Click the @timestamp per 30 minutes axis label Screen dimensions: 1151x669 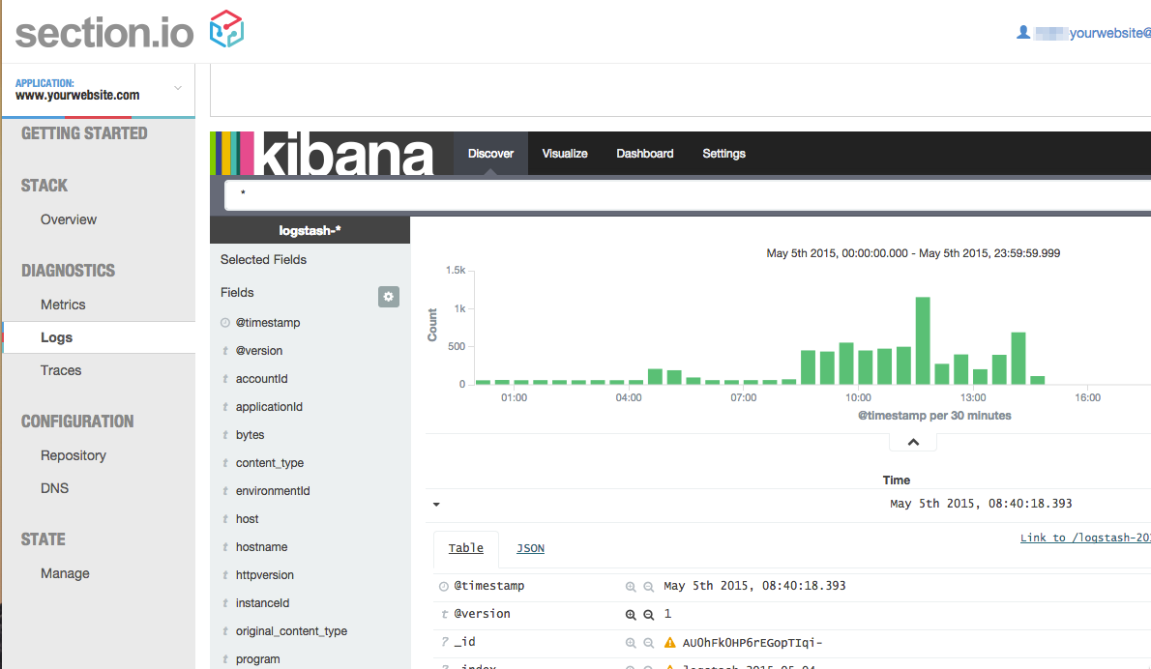click(934, 415)
